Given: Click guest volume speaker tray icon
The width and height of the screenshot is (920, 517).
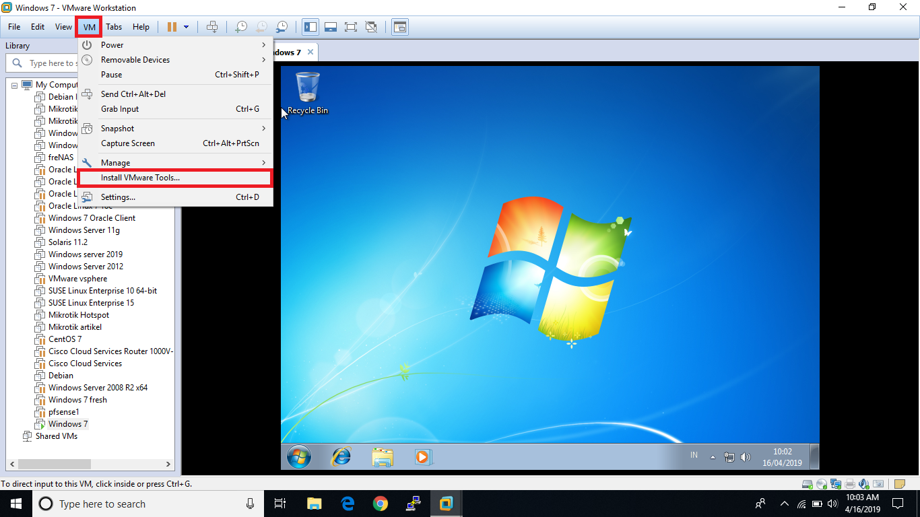Looking at the screenshot, I should [746, 457].
